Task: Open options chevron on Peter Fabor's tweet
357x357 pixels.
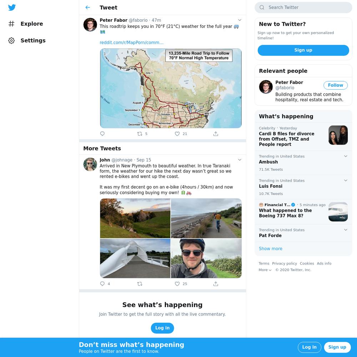Action: pyautogui.click(x=240, y=20)
